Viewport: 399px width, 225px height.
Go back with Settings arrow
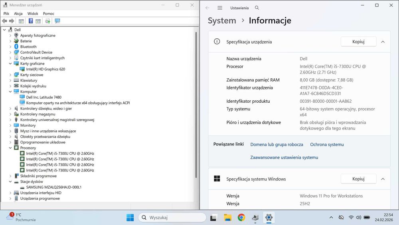[207, 8]
